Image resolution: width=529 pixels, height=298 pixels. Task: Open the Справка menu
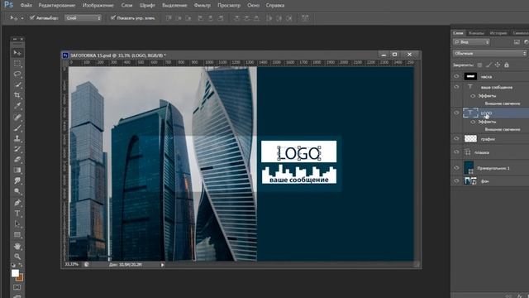point(275,6)
